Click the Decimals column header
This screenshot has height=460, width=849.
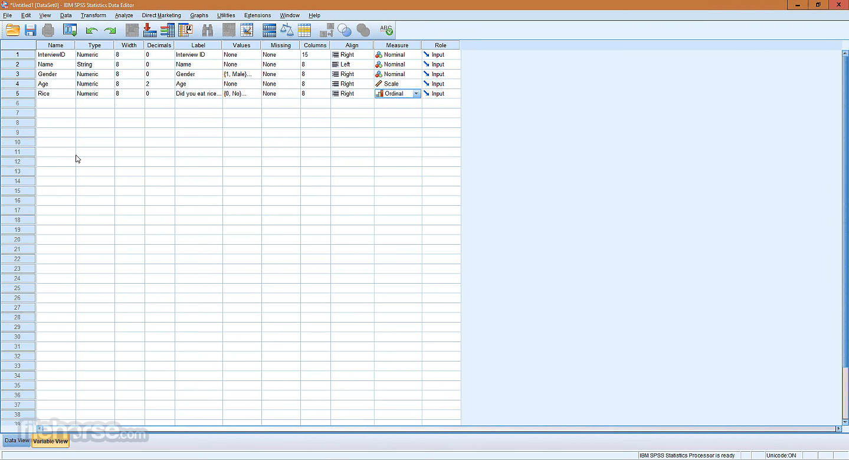tap(159, 45)
